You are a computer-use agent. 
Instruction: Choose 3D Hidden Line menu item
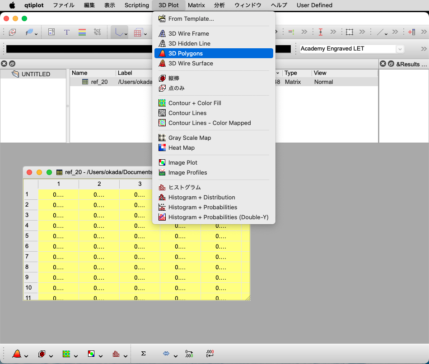[x=214, y=43]
